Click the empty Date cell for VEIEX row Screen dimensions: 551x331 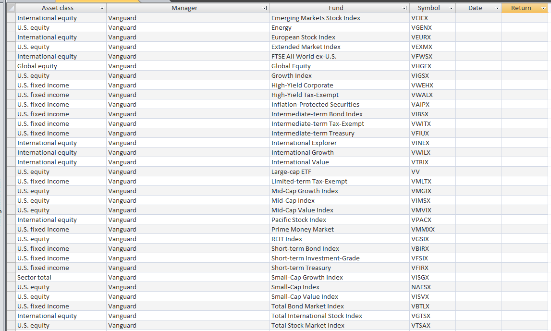(478, 18)
